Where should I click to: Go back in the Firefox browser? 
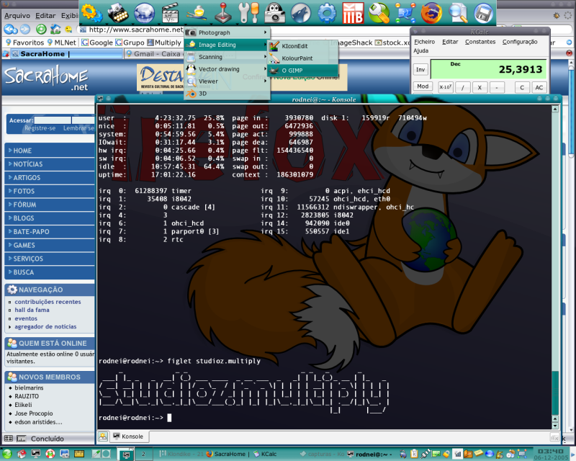pyautogui.click(x=11, y=29)
